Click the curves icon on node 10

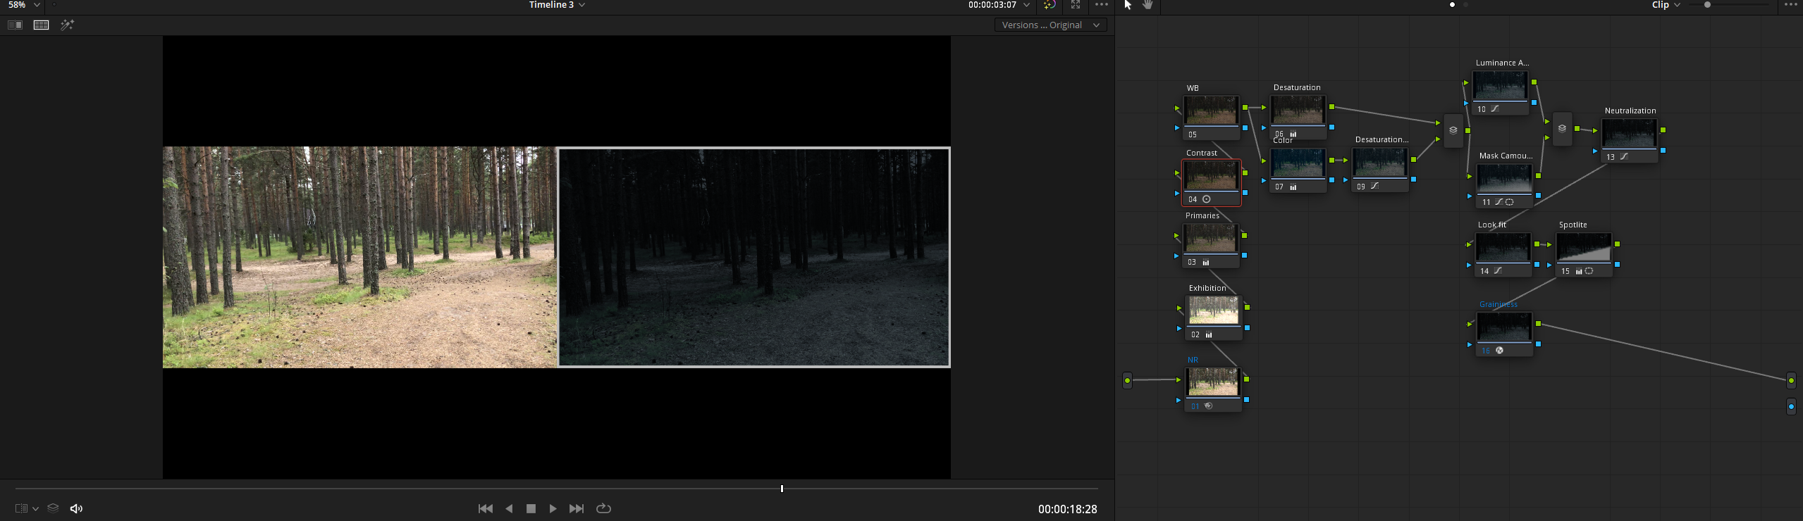(1494, 109)
